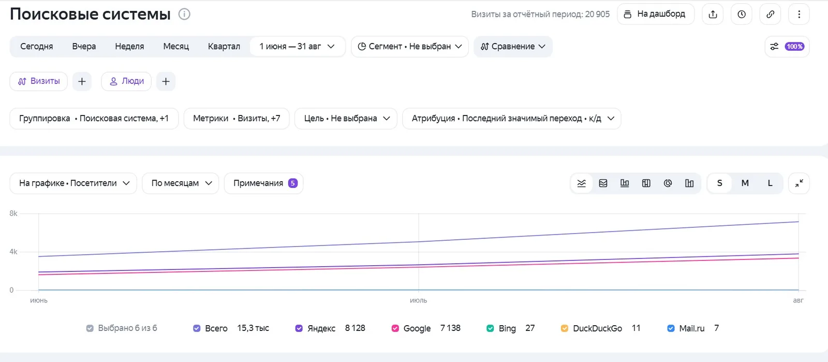Open the 1 июня — 31 авг date dropdown
The width and height of the screenshot is (828, 362).
coord(297,47)
